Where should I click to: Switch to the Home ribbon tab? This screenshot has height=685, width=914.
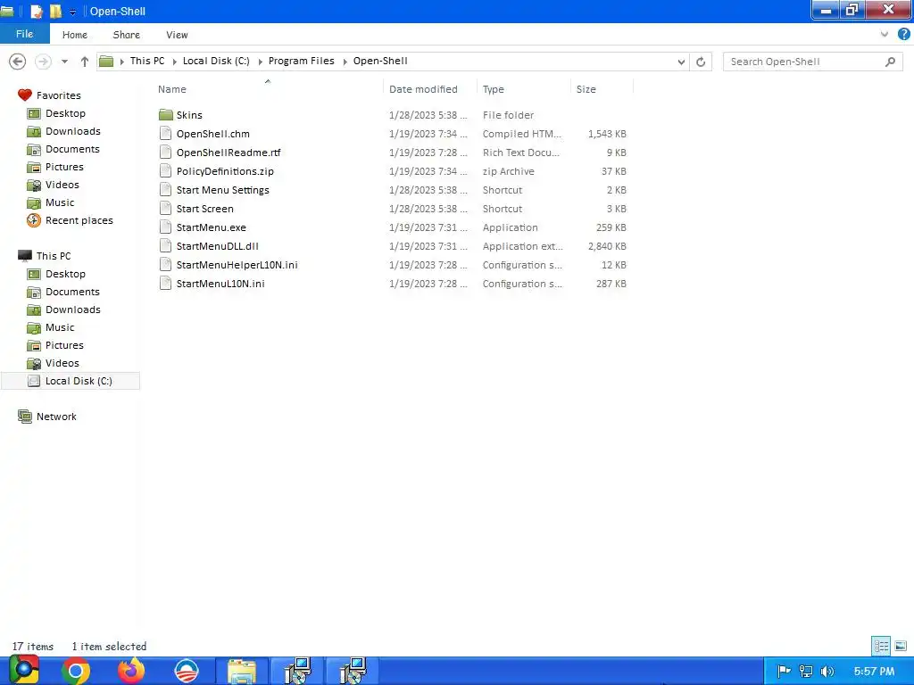(x=75, y=35)
